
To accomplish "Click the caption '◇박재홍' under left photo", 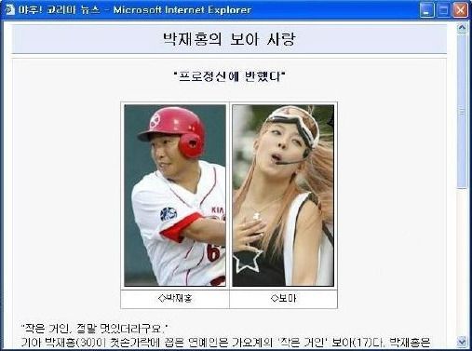I will pos(175,299).
